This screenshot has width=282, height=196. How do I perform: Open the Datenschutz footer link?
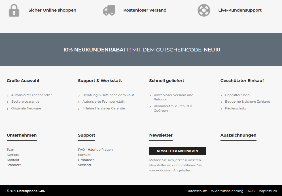[197, 191]
